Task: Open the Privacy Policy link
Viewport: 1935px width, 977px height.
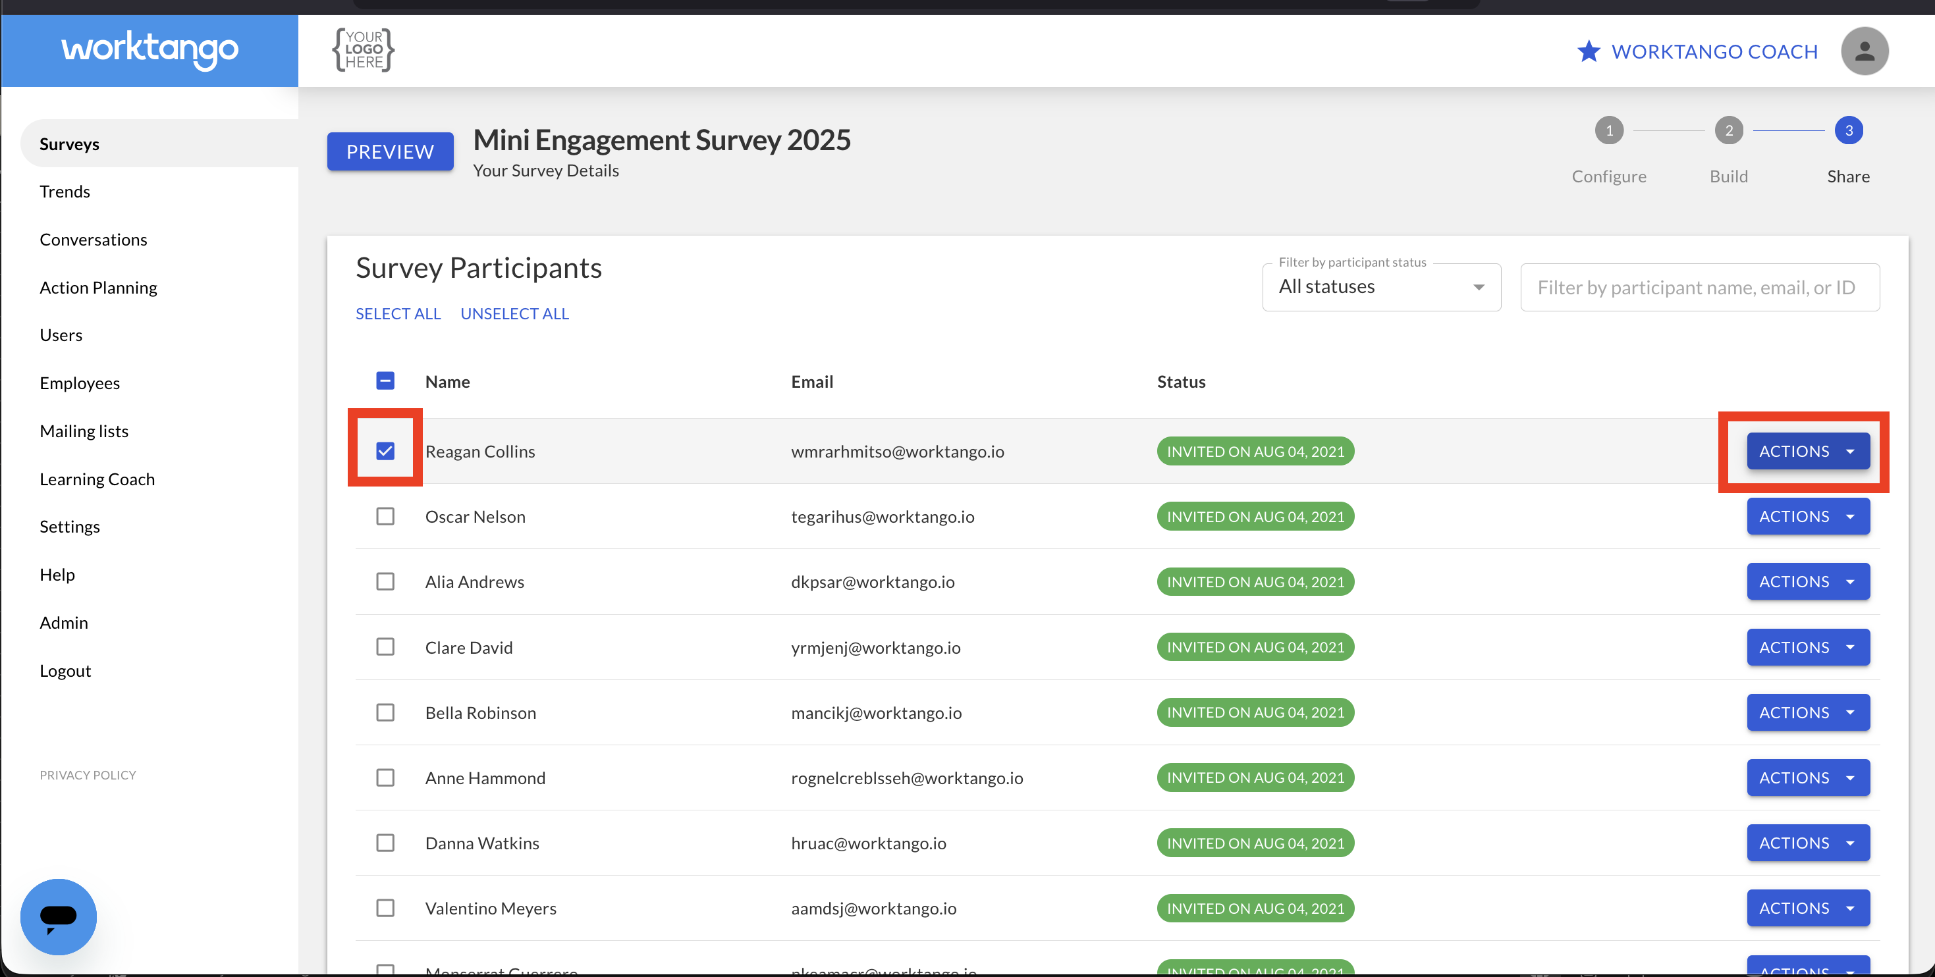Action: pyautogui.click(x=88, y=775)
